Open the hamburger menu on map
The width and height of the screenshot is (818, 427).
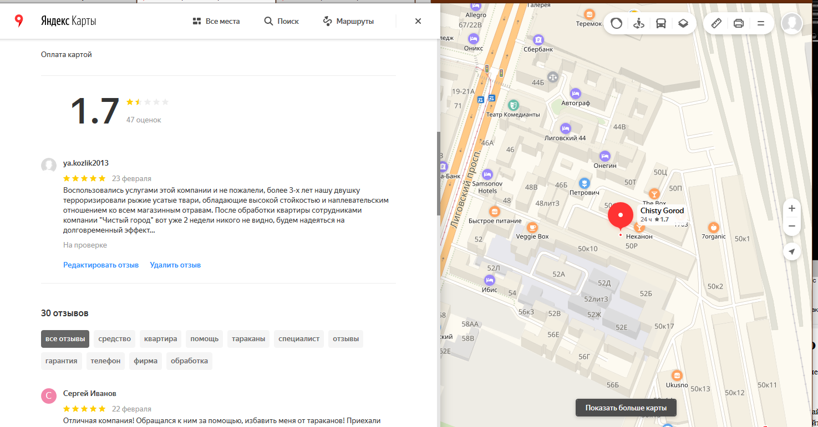pyautogui.click(x=761, y=23)
